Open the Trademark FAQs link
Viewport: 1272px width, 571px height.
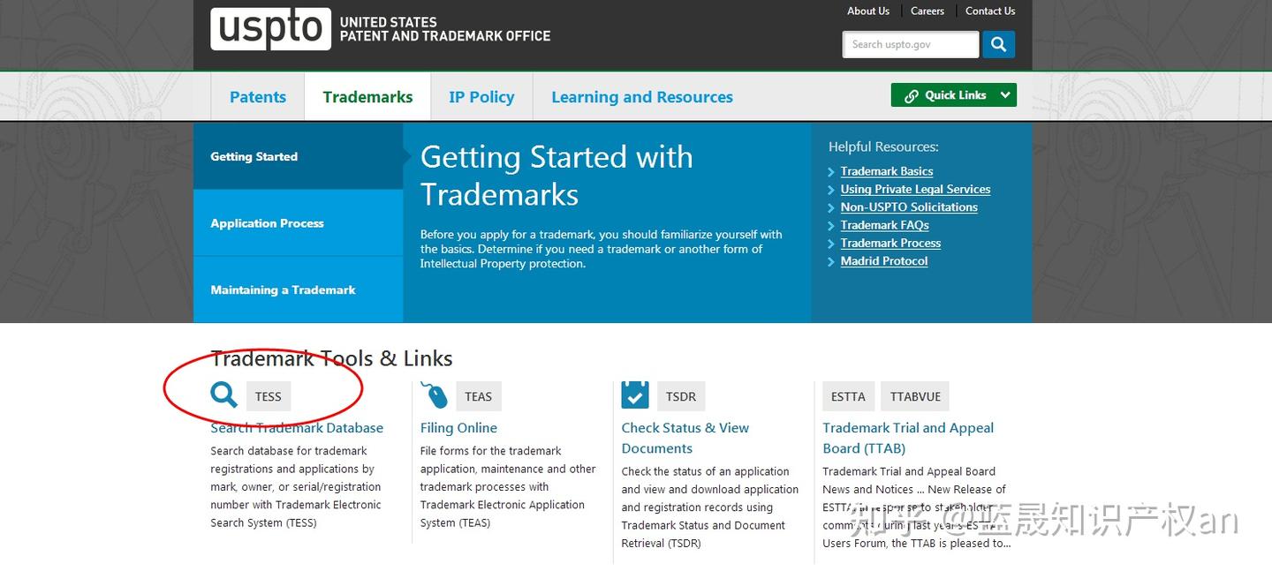tap(885, 225)
